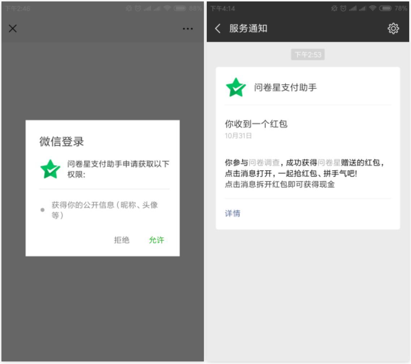Tap the 服务通知 header title

click(248, 29)
